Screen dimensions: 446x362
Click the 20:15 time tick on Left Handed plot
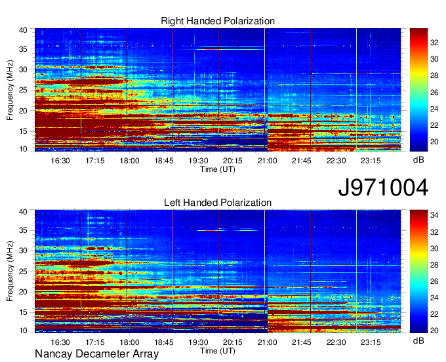[x=233, y=342]
